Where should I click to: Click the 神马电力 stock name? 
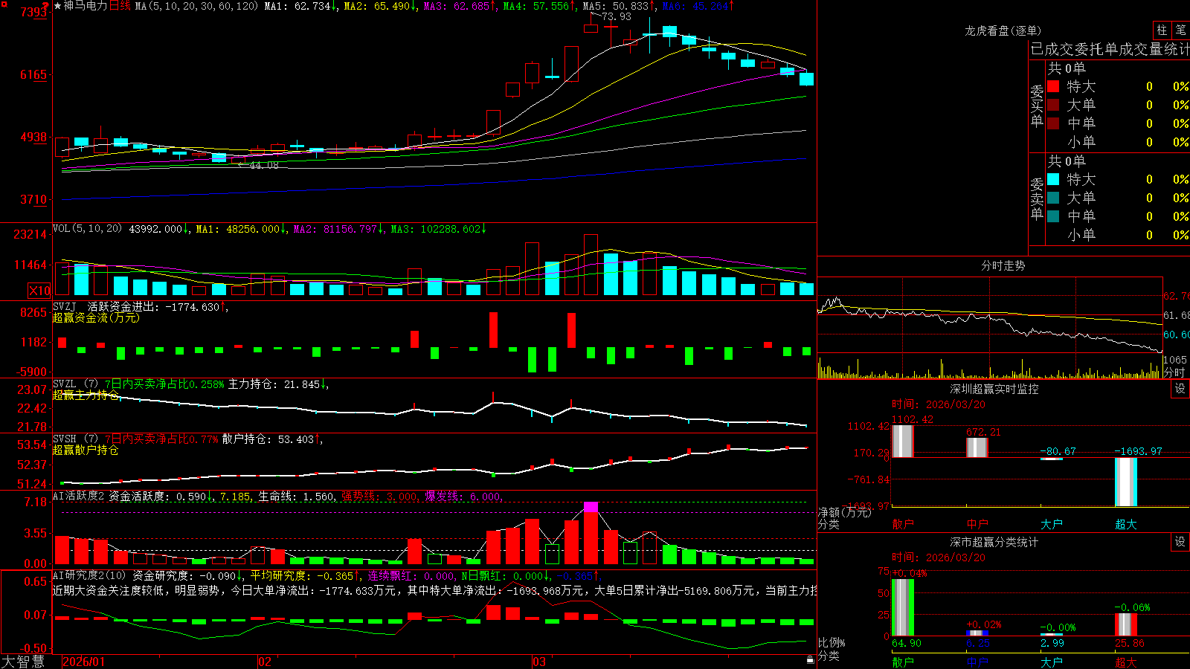coord(86,6)
